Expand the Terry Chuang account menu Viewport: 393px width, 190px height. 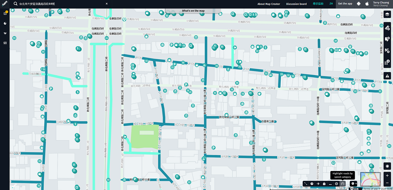381,4
